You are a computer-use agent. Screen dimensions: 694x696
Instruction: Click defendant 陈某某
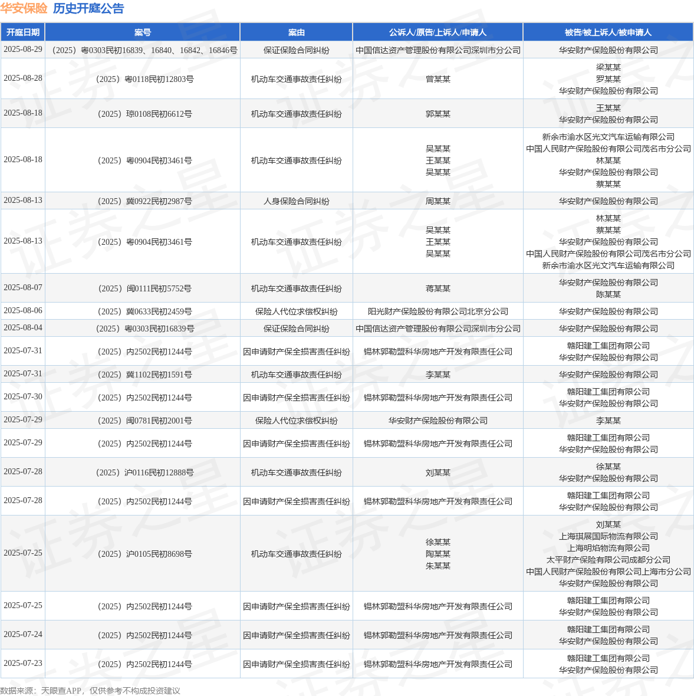coord(609,295)
